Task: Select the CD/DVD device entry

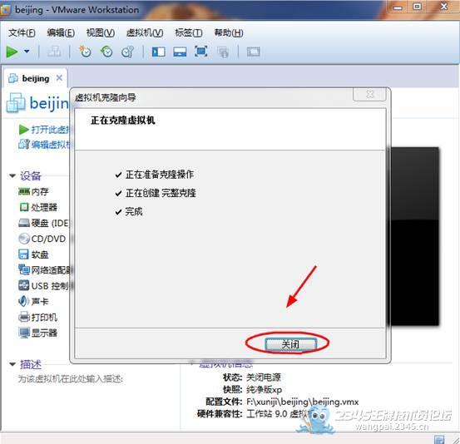Action: click(x=42, y=239)
